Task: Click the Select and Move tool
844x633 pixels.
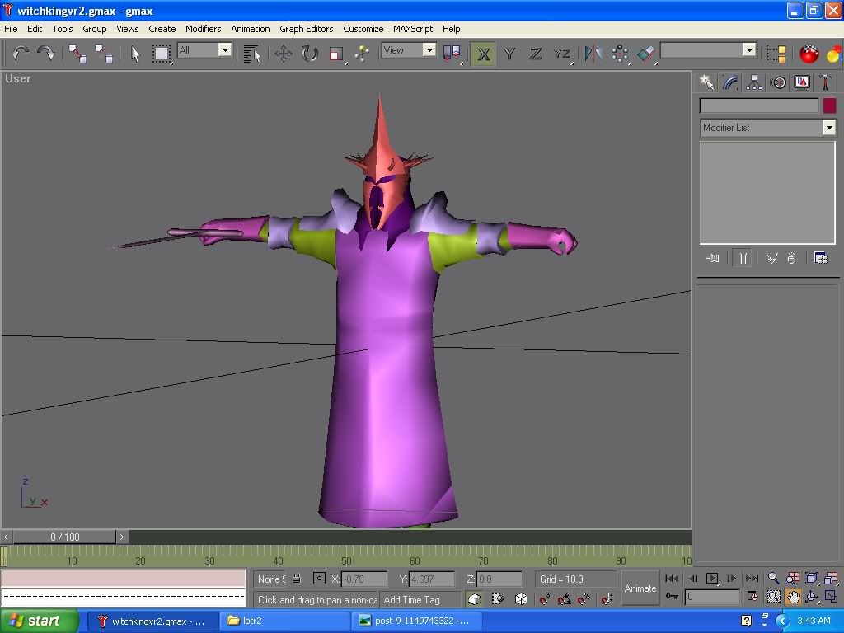Action: tap(284, 54)
